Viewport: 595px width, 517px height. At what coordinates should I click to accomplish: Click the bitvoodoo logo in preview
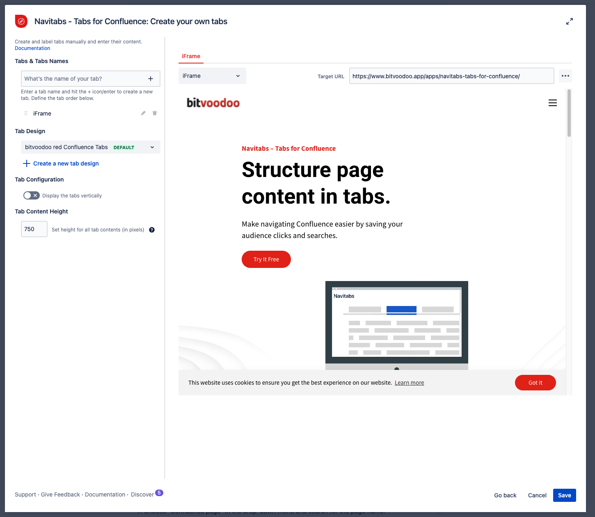213,103
